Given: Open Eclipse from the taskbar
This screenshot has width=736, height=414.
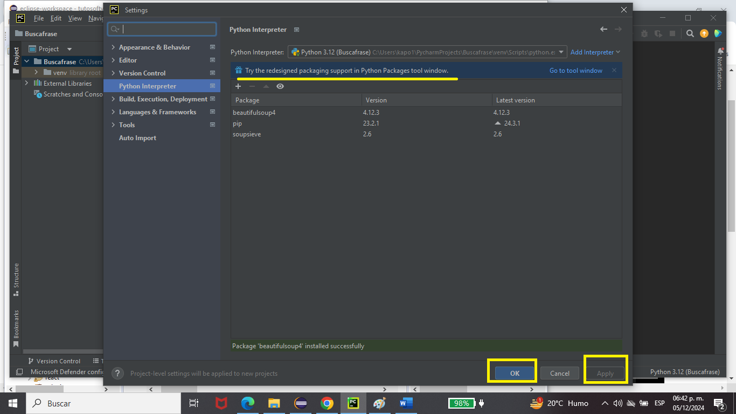Looking at the screenshot, I should pos(301,403).
